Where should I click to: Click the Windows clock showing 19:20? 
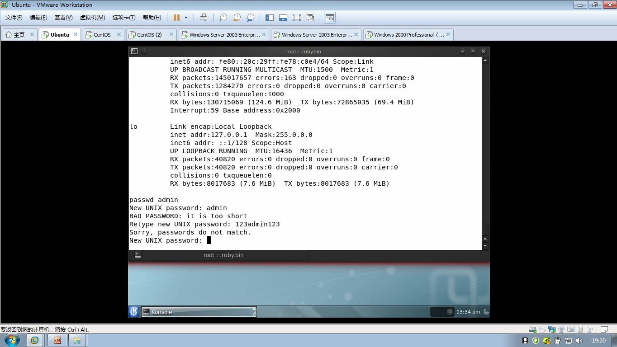pyautogui.click(x=598, y=341)
